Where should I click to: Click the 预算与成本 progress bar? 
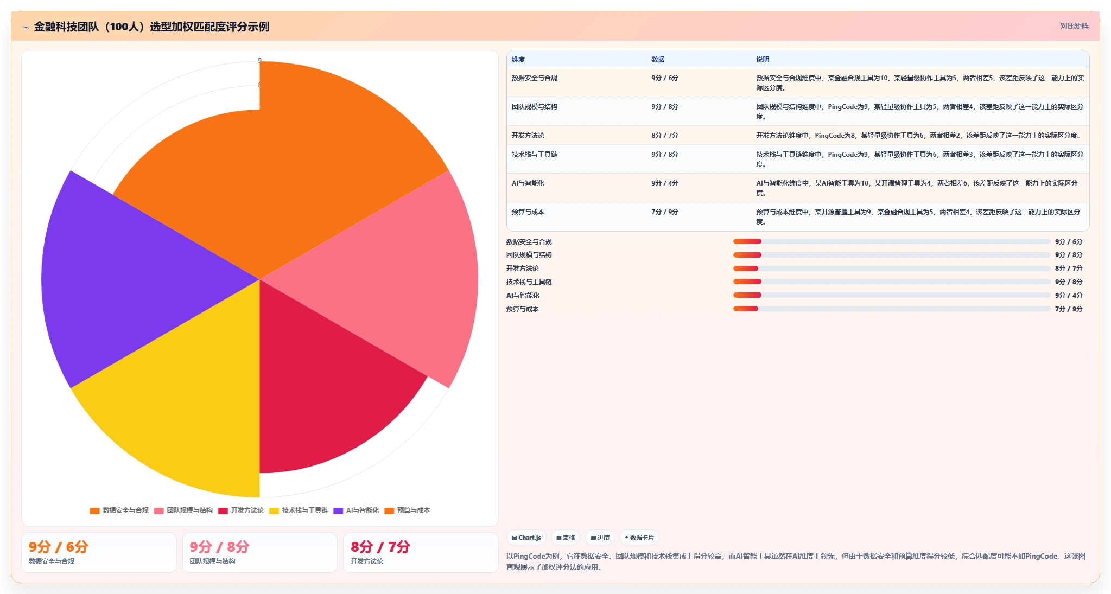[892, 309]
